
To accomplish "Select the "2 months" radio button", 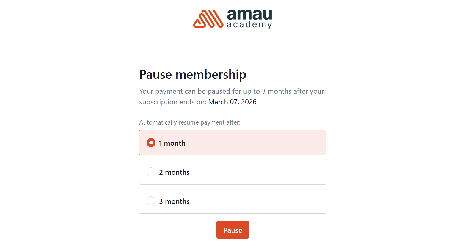I will [151, 172].
